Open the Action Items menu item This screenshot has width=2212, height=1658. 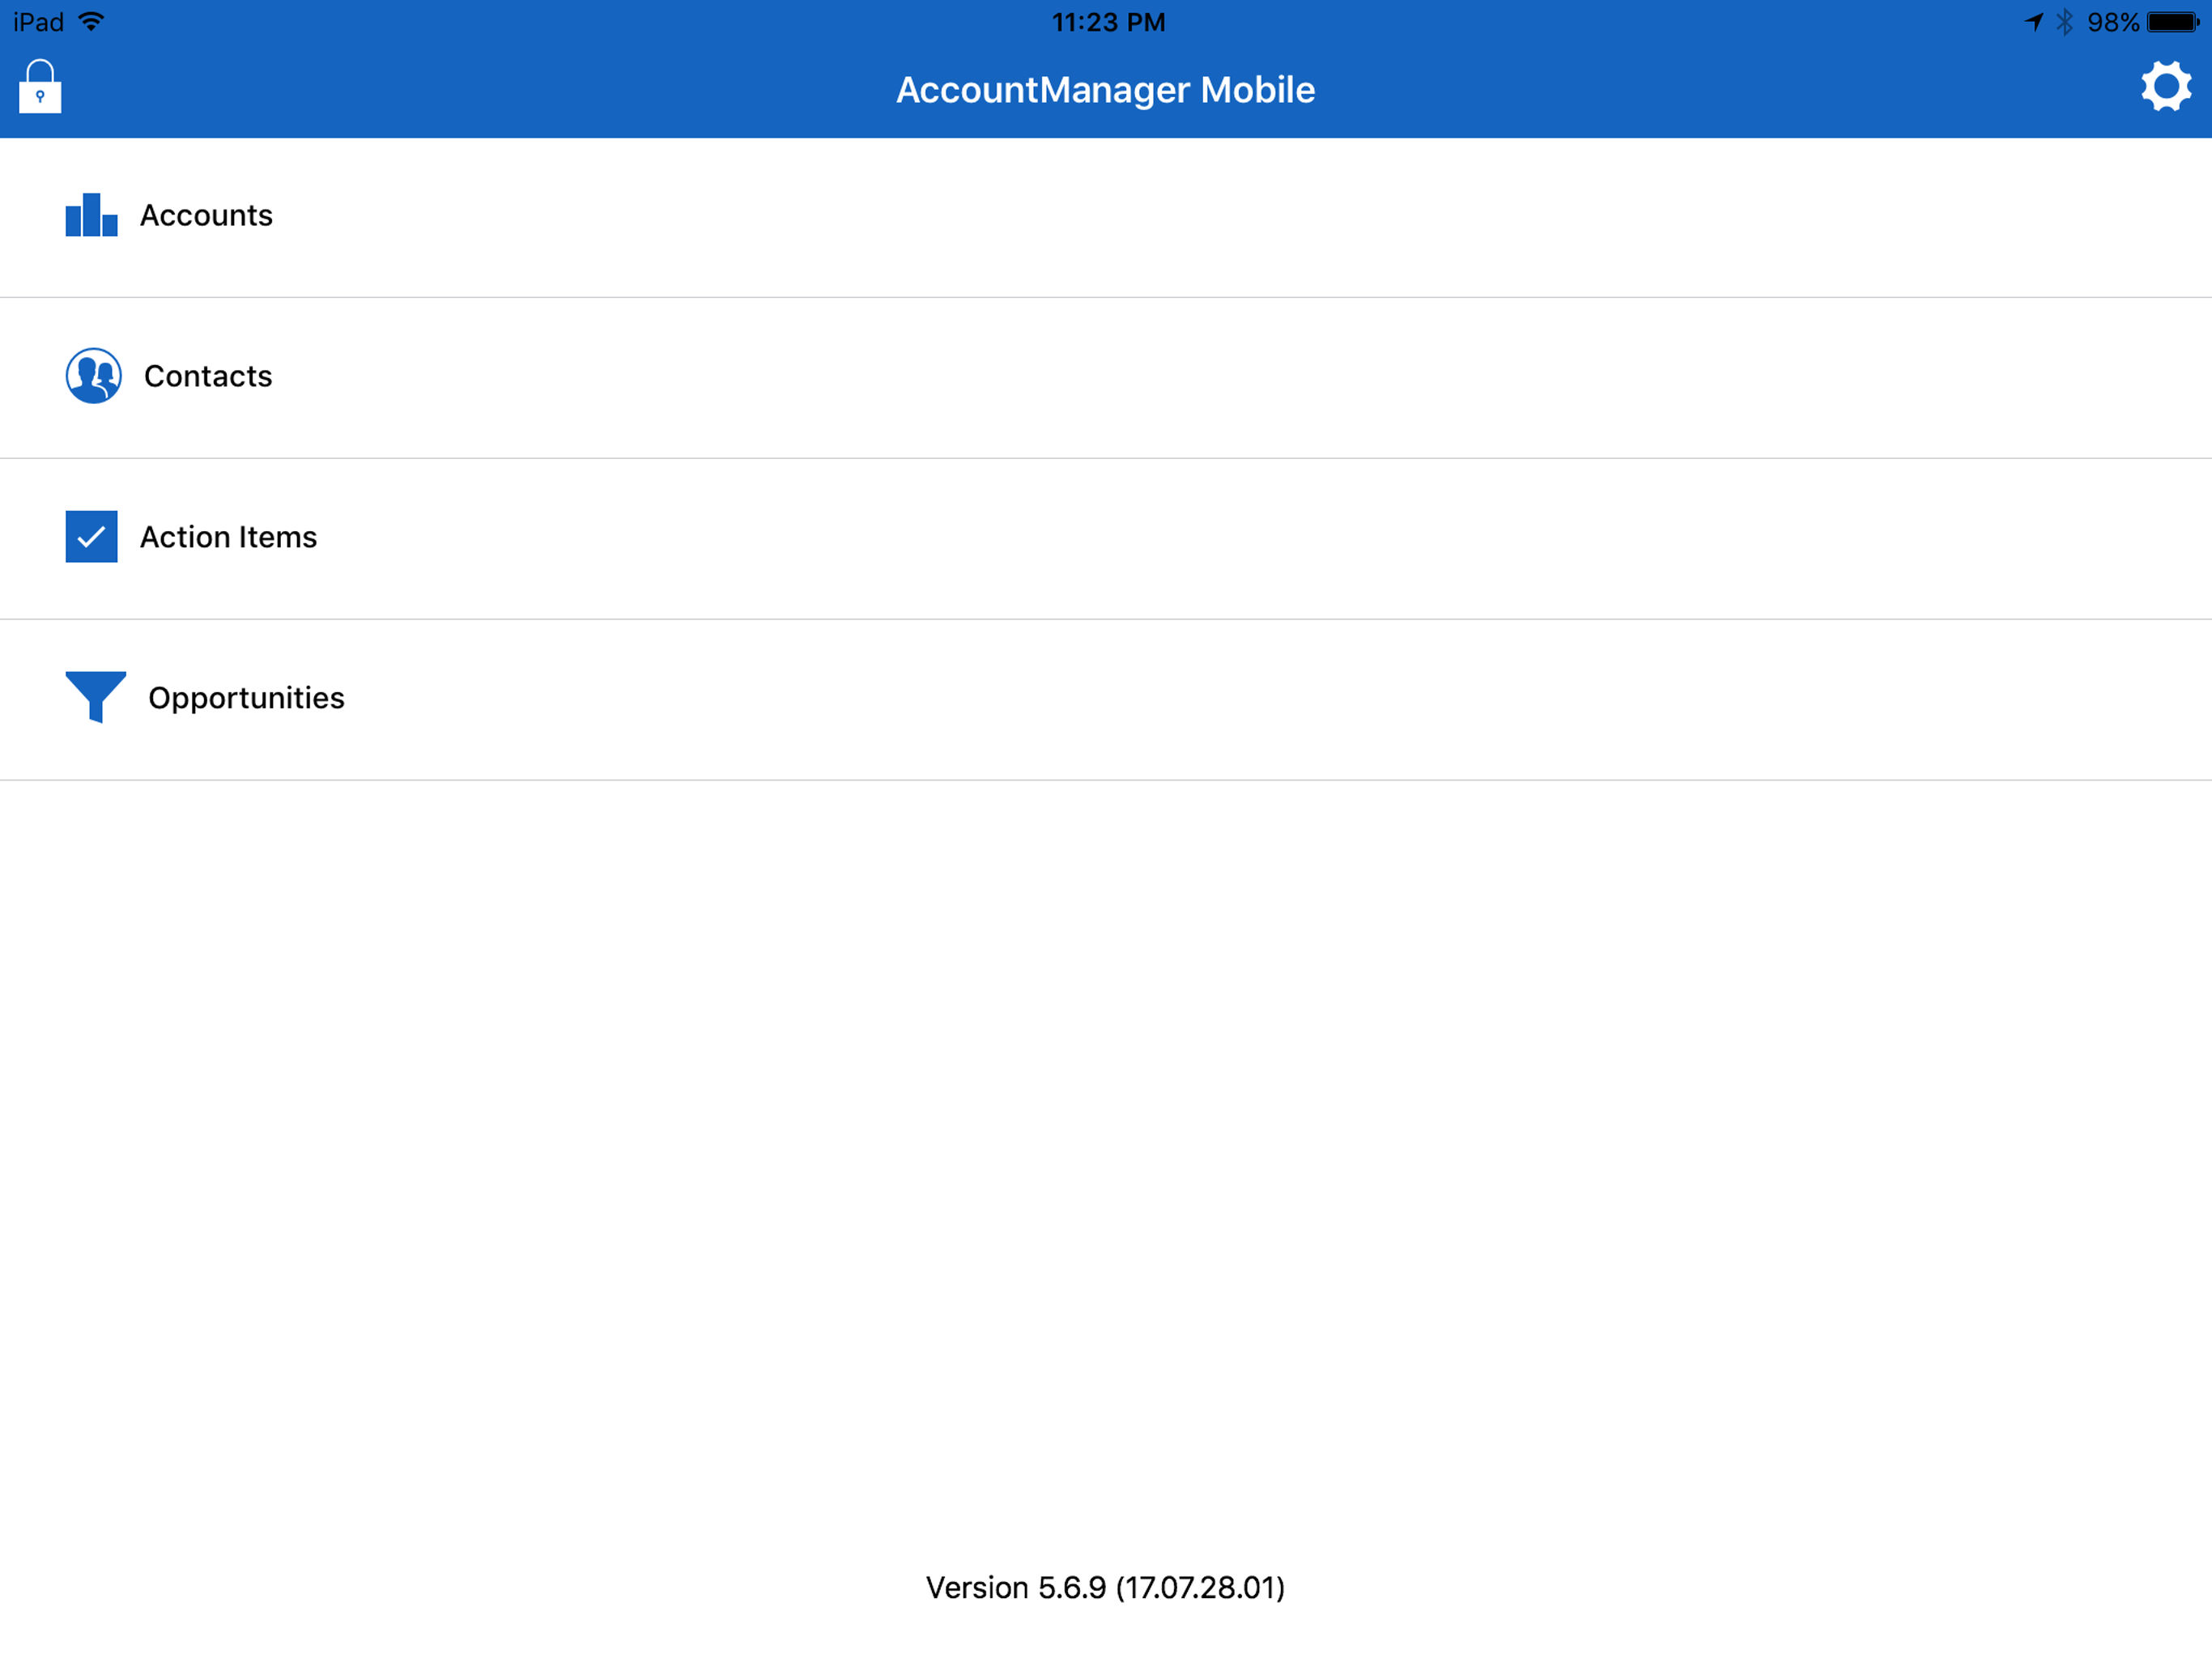pyautogui.click(x=1106, y=539)
